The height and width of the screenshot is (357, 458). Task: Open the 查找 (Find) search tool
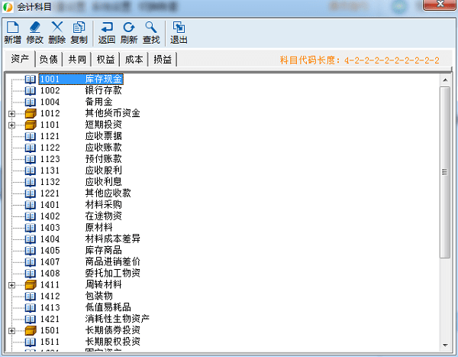click(x=151, y=32)
